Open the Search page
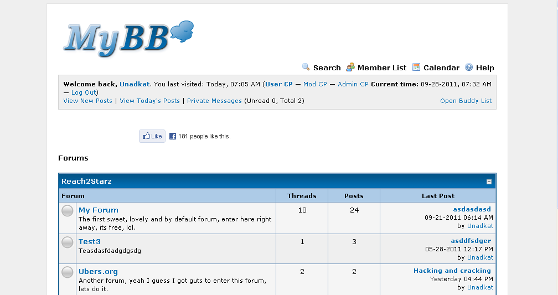The image size is (558, 295). pyautogui.click(x=327, y=68)
